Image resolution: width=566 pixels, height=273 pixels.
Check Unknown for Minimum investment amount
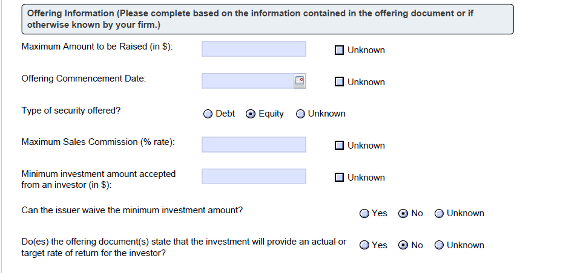[339, 177]
